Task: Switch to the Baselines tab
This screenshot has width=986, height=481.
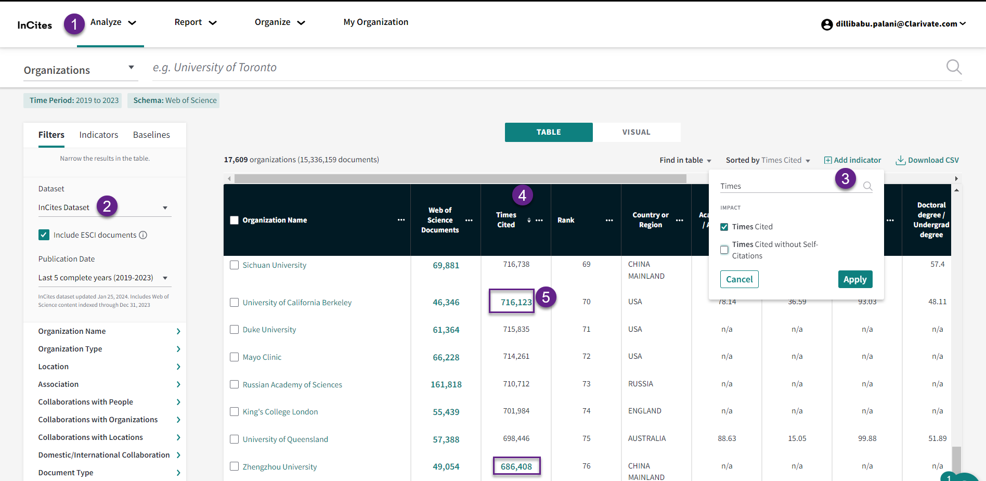Action: coord(151,135)
